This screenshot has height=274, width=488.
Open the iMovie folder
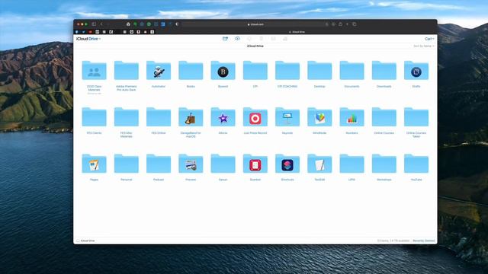coord(223,117)
